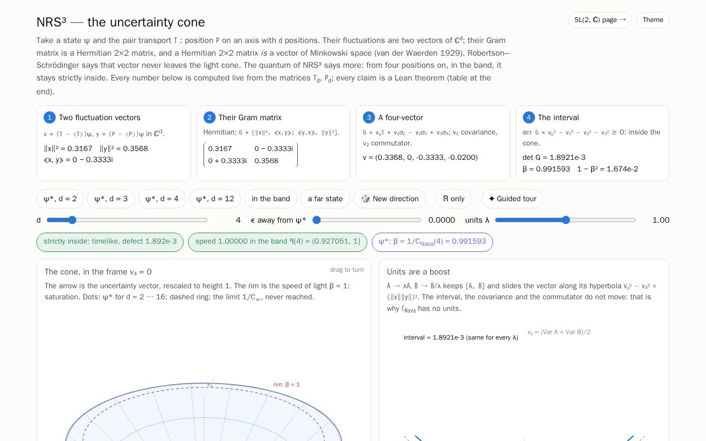
Task: Click step 4 badge, The interval
Action: pyautogui.click(x=529, y=117)
